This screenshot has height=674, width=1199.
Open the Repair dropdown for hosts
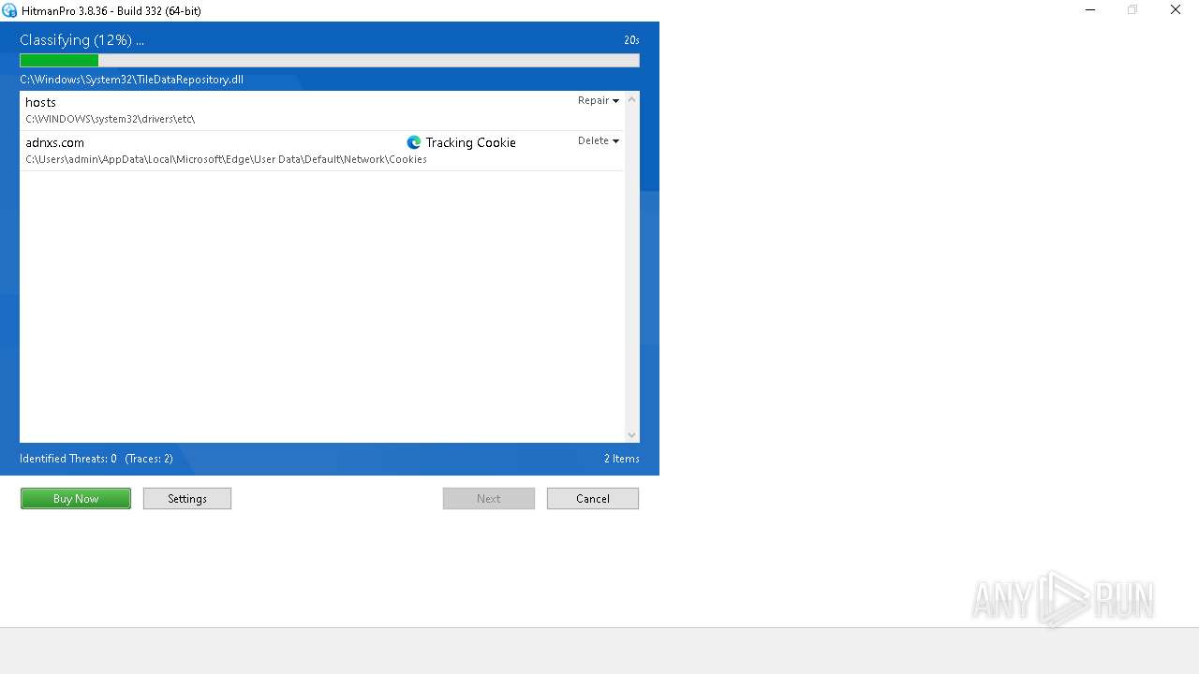point(599,100)
